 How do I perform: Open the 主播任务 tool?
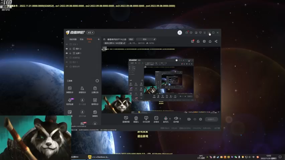(x=95, y=90)
